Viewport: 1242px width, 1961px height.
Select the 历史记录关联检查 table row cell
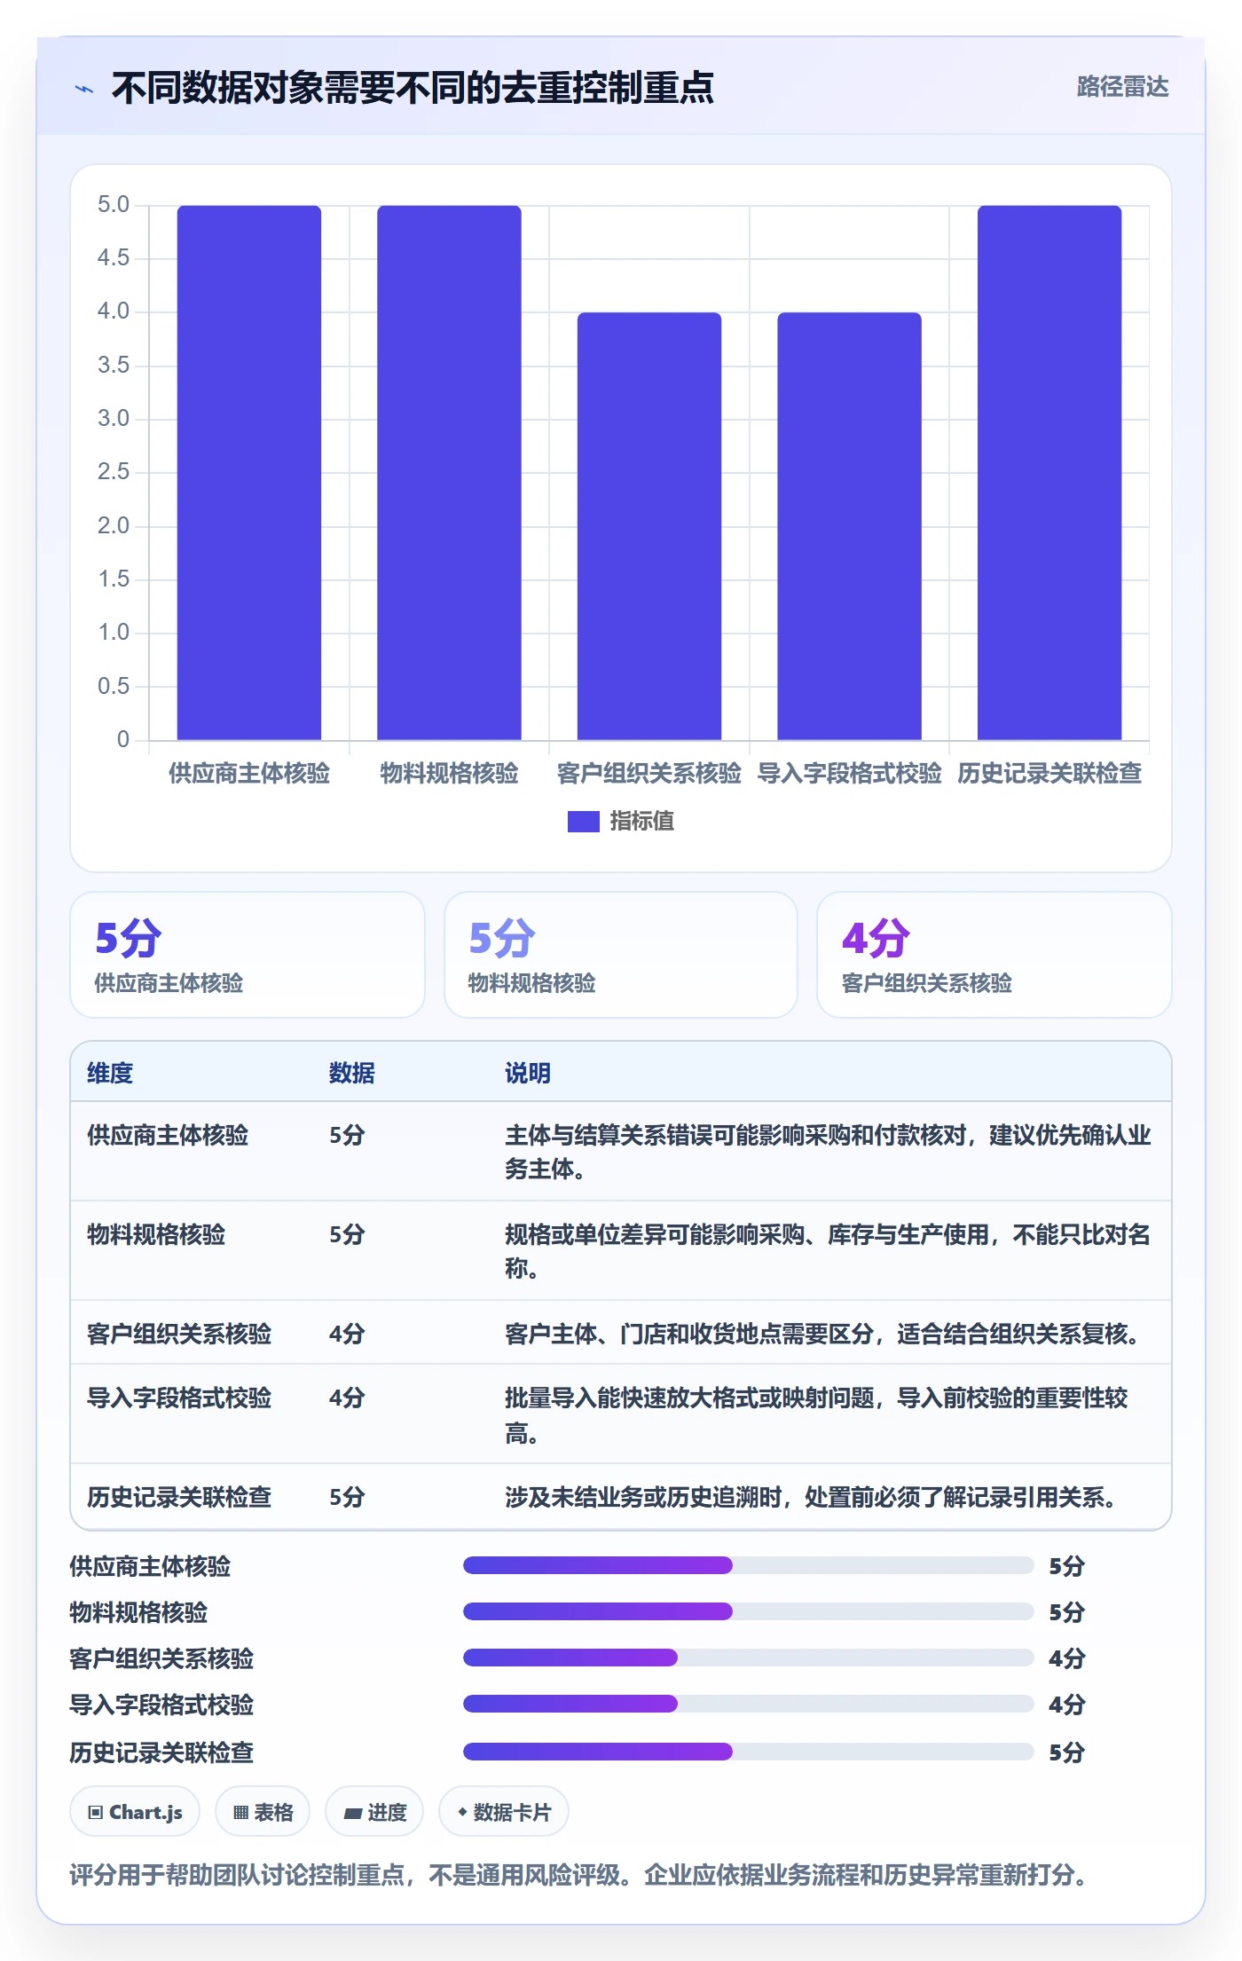point(179,1497)
